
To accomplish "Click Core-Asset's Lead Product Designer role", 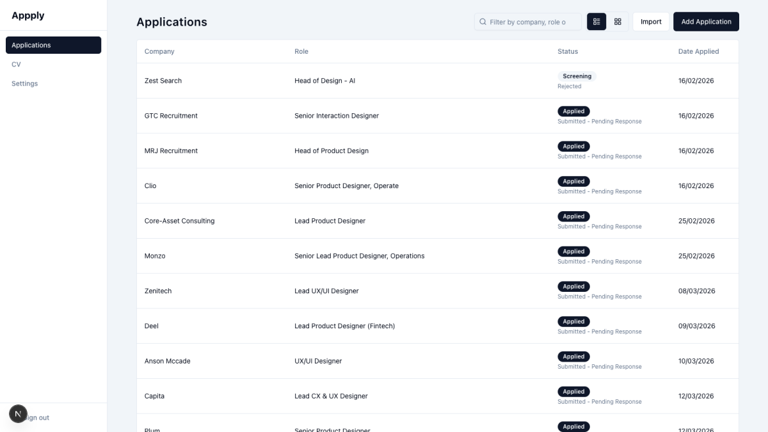I will (x=330, y=221).
